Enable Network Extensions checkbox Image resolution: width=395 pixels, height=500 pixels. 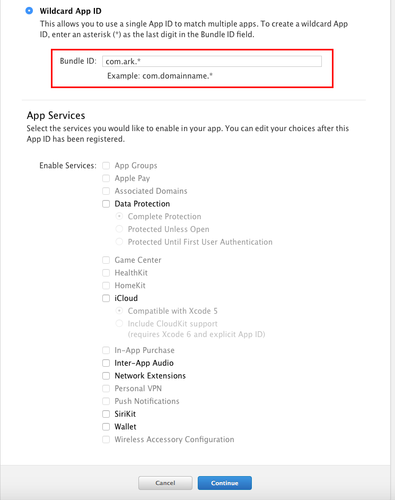click(106, 376)
